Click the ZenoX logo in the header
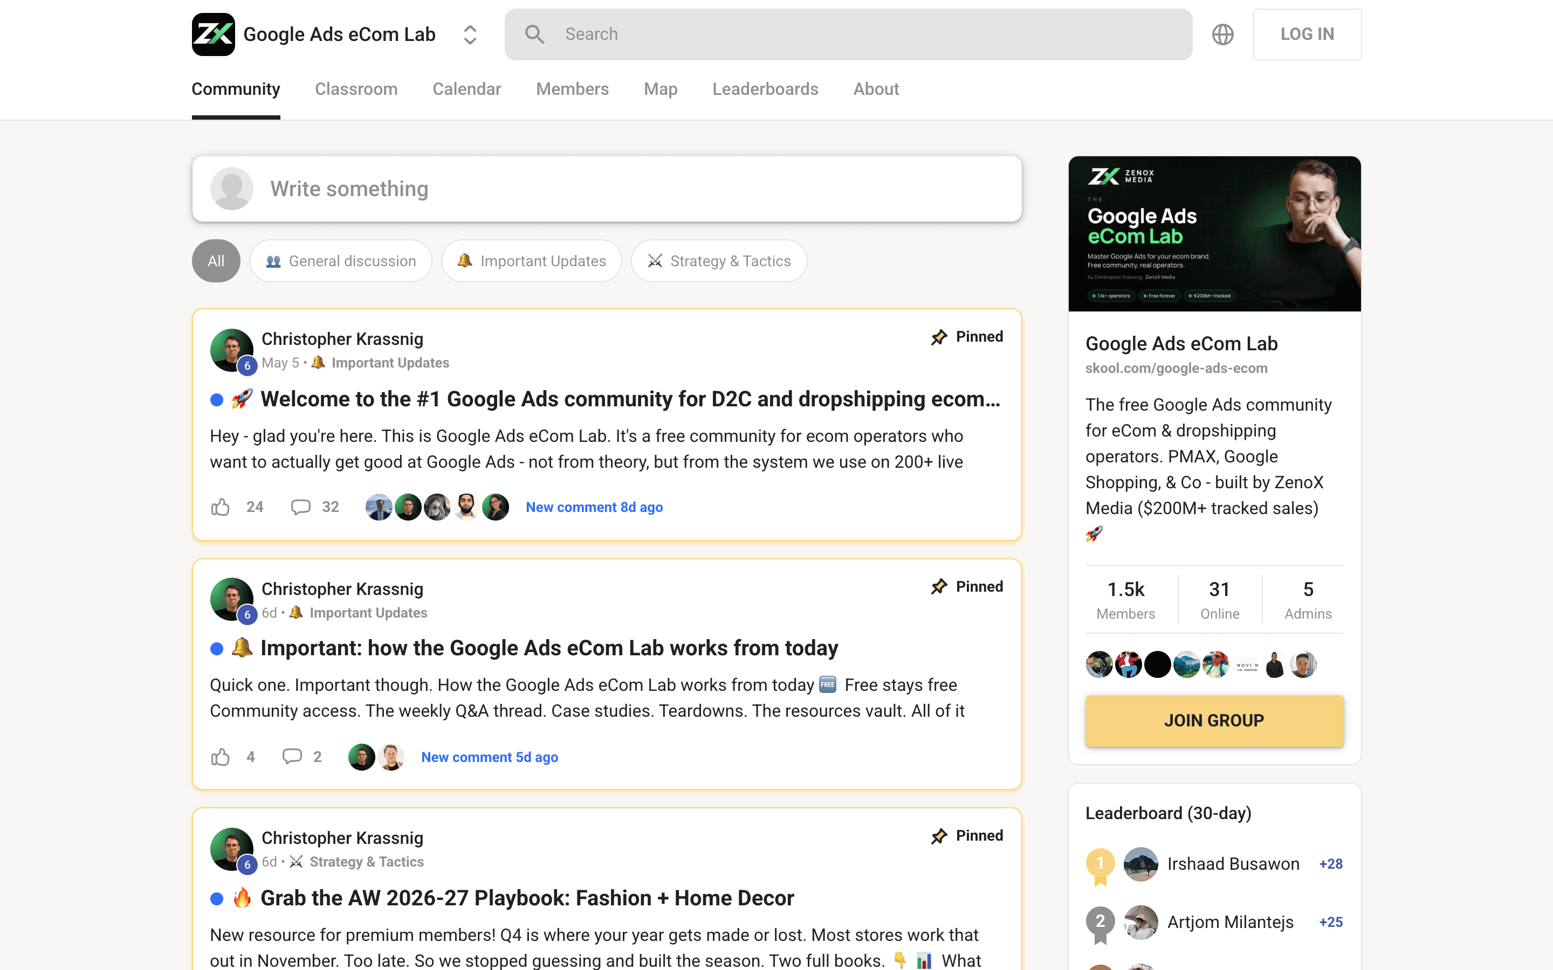 213,34
